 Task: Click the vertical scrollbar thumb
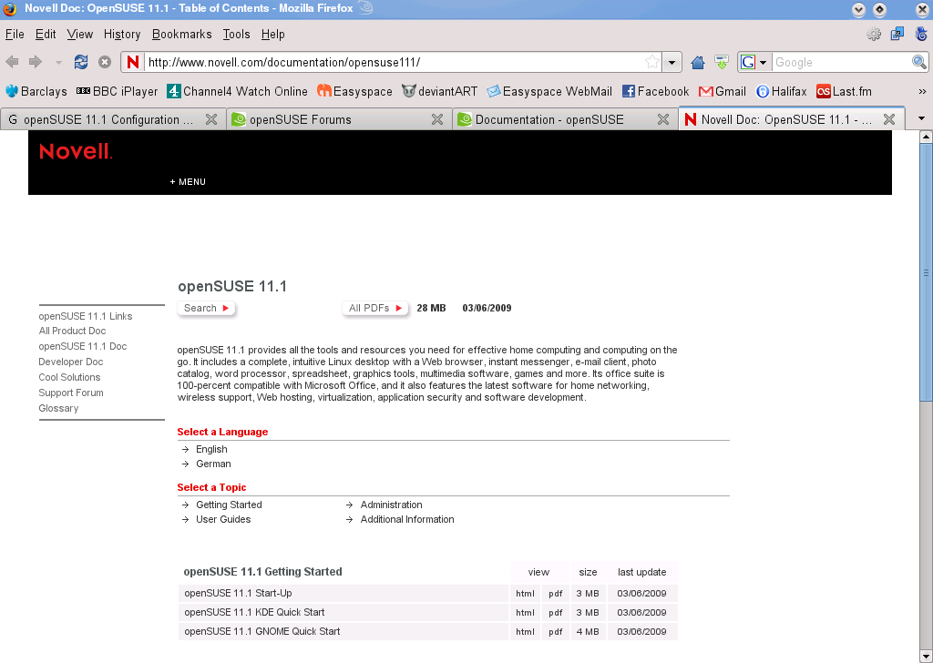(x=926, y=273)
